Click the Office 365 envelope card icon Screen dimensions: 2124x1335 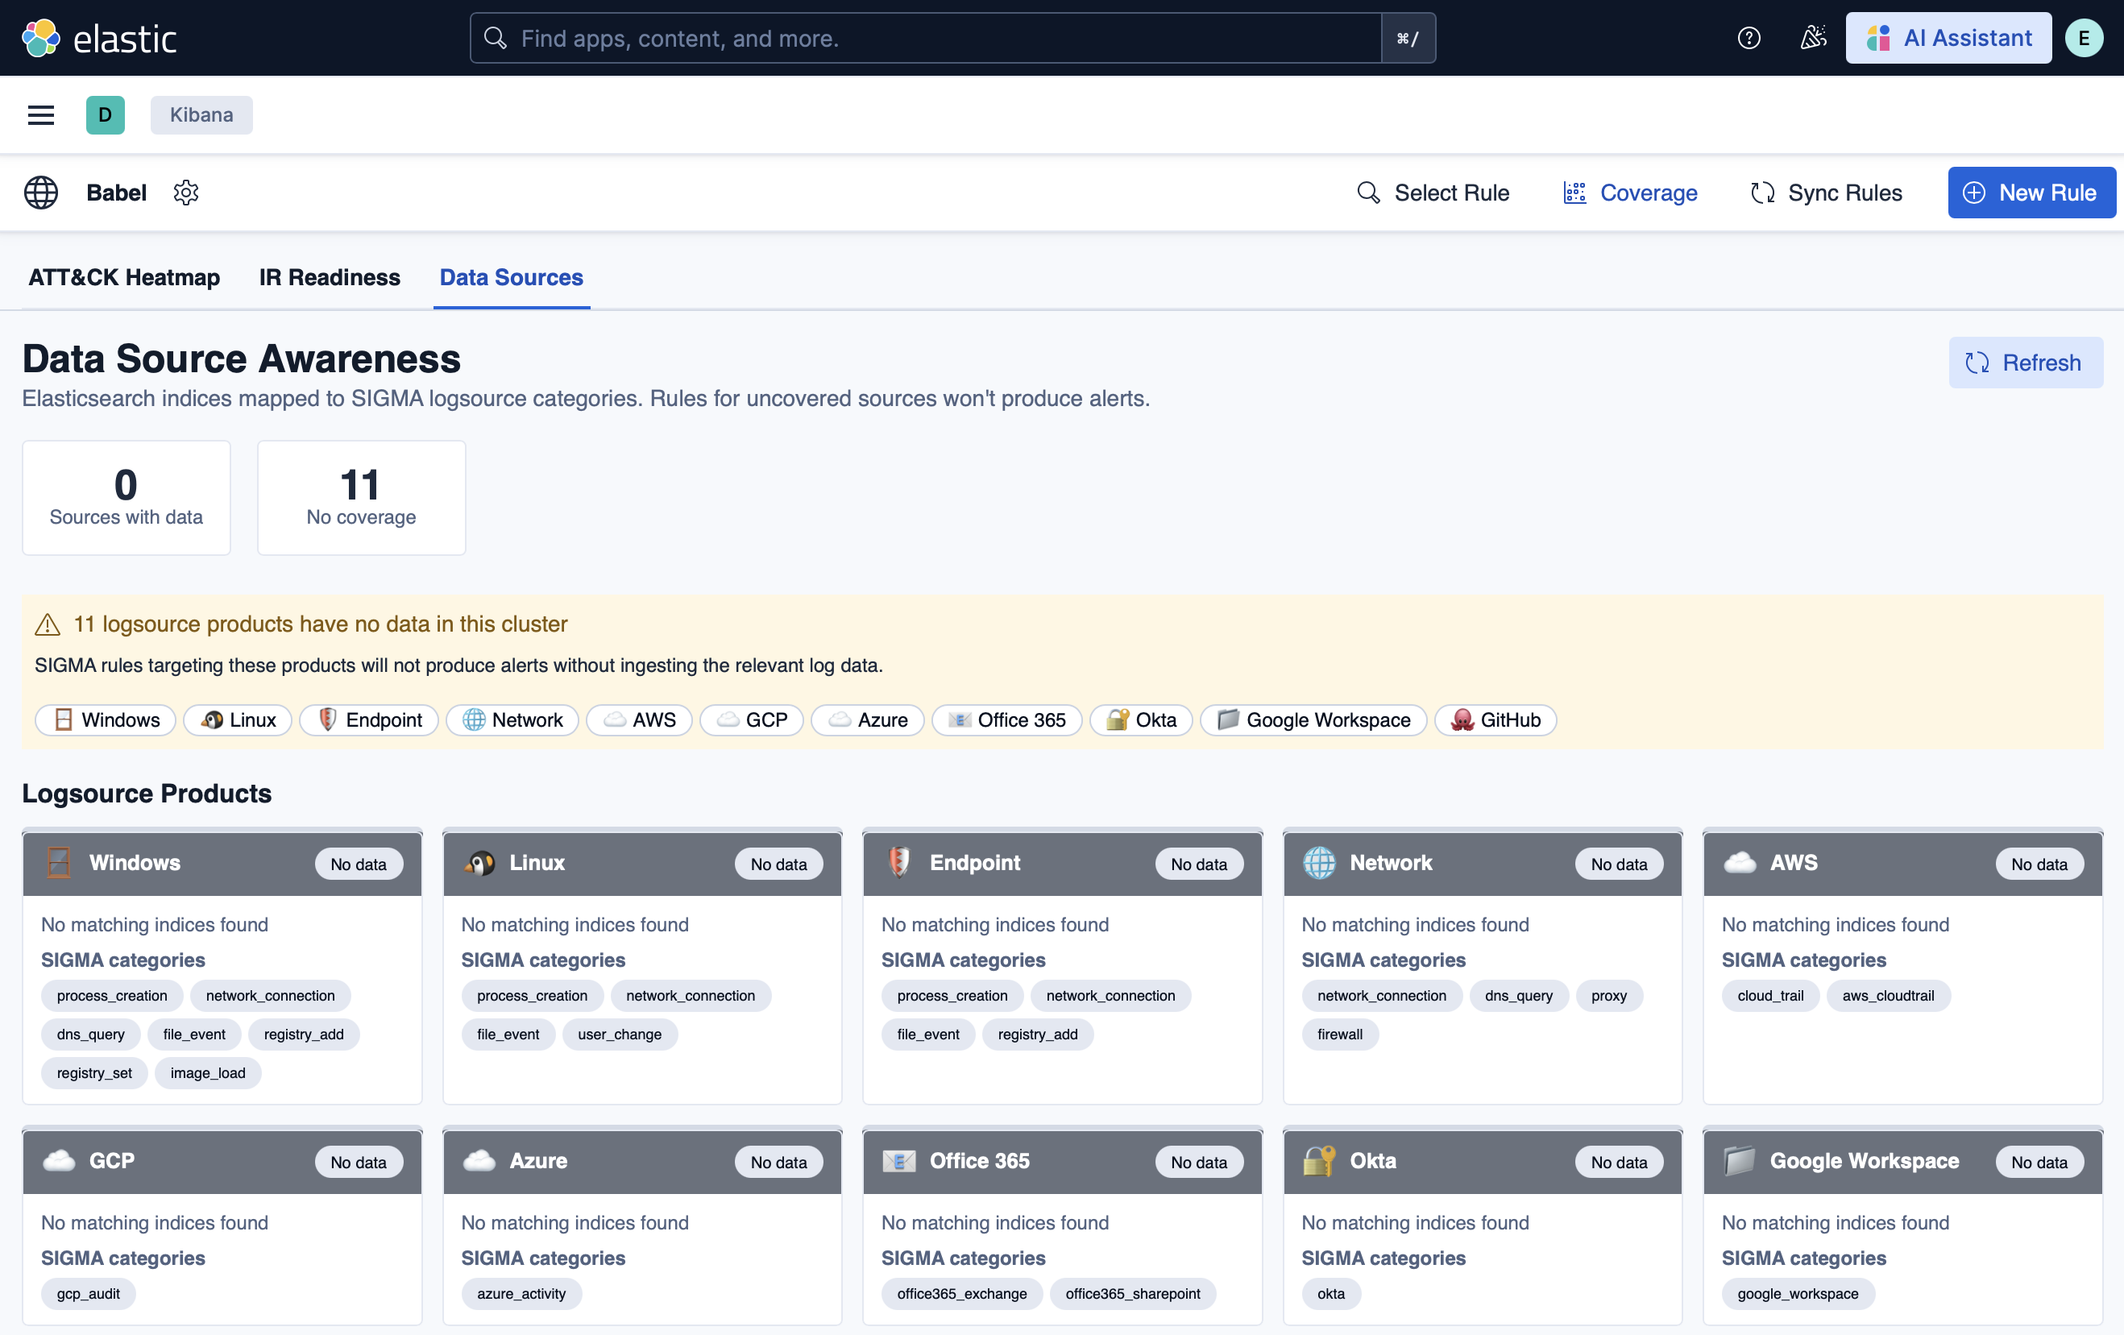click(900, 1160)
